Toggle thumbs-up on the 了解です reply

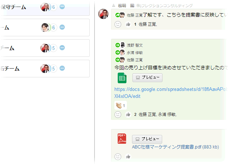pos(128,24)
